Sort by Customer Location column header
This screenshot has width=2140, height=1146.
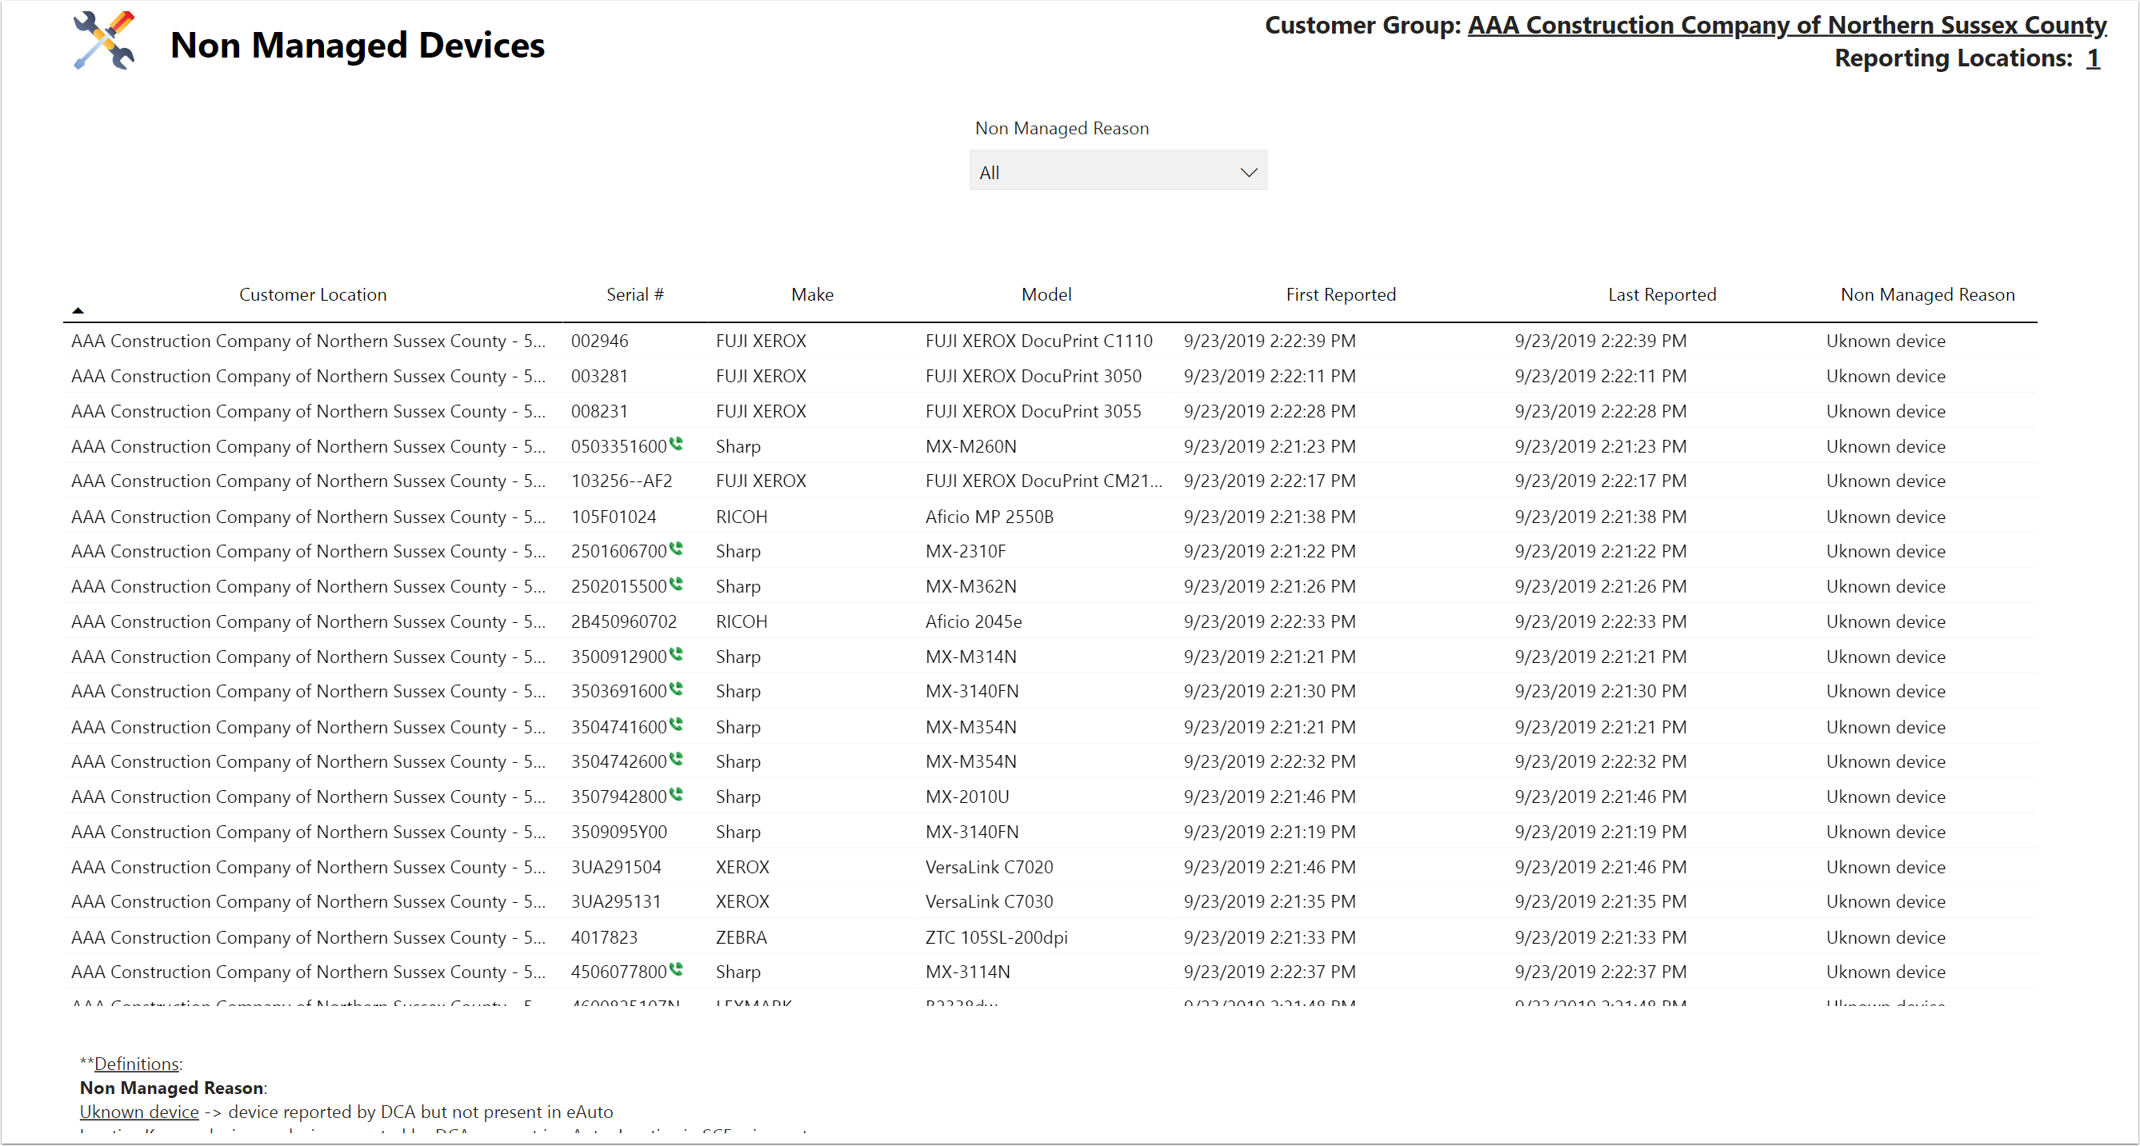click(x=313, y=295)
